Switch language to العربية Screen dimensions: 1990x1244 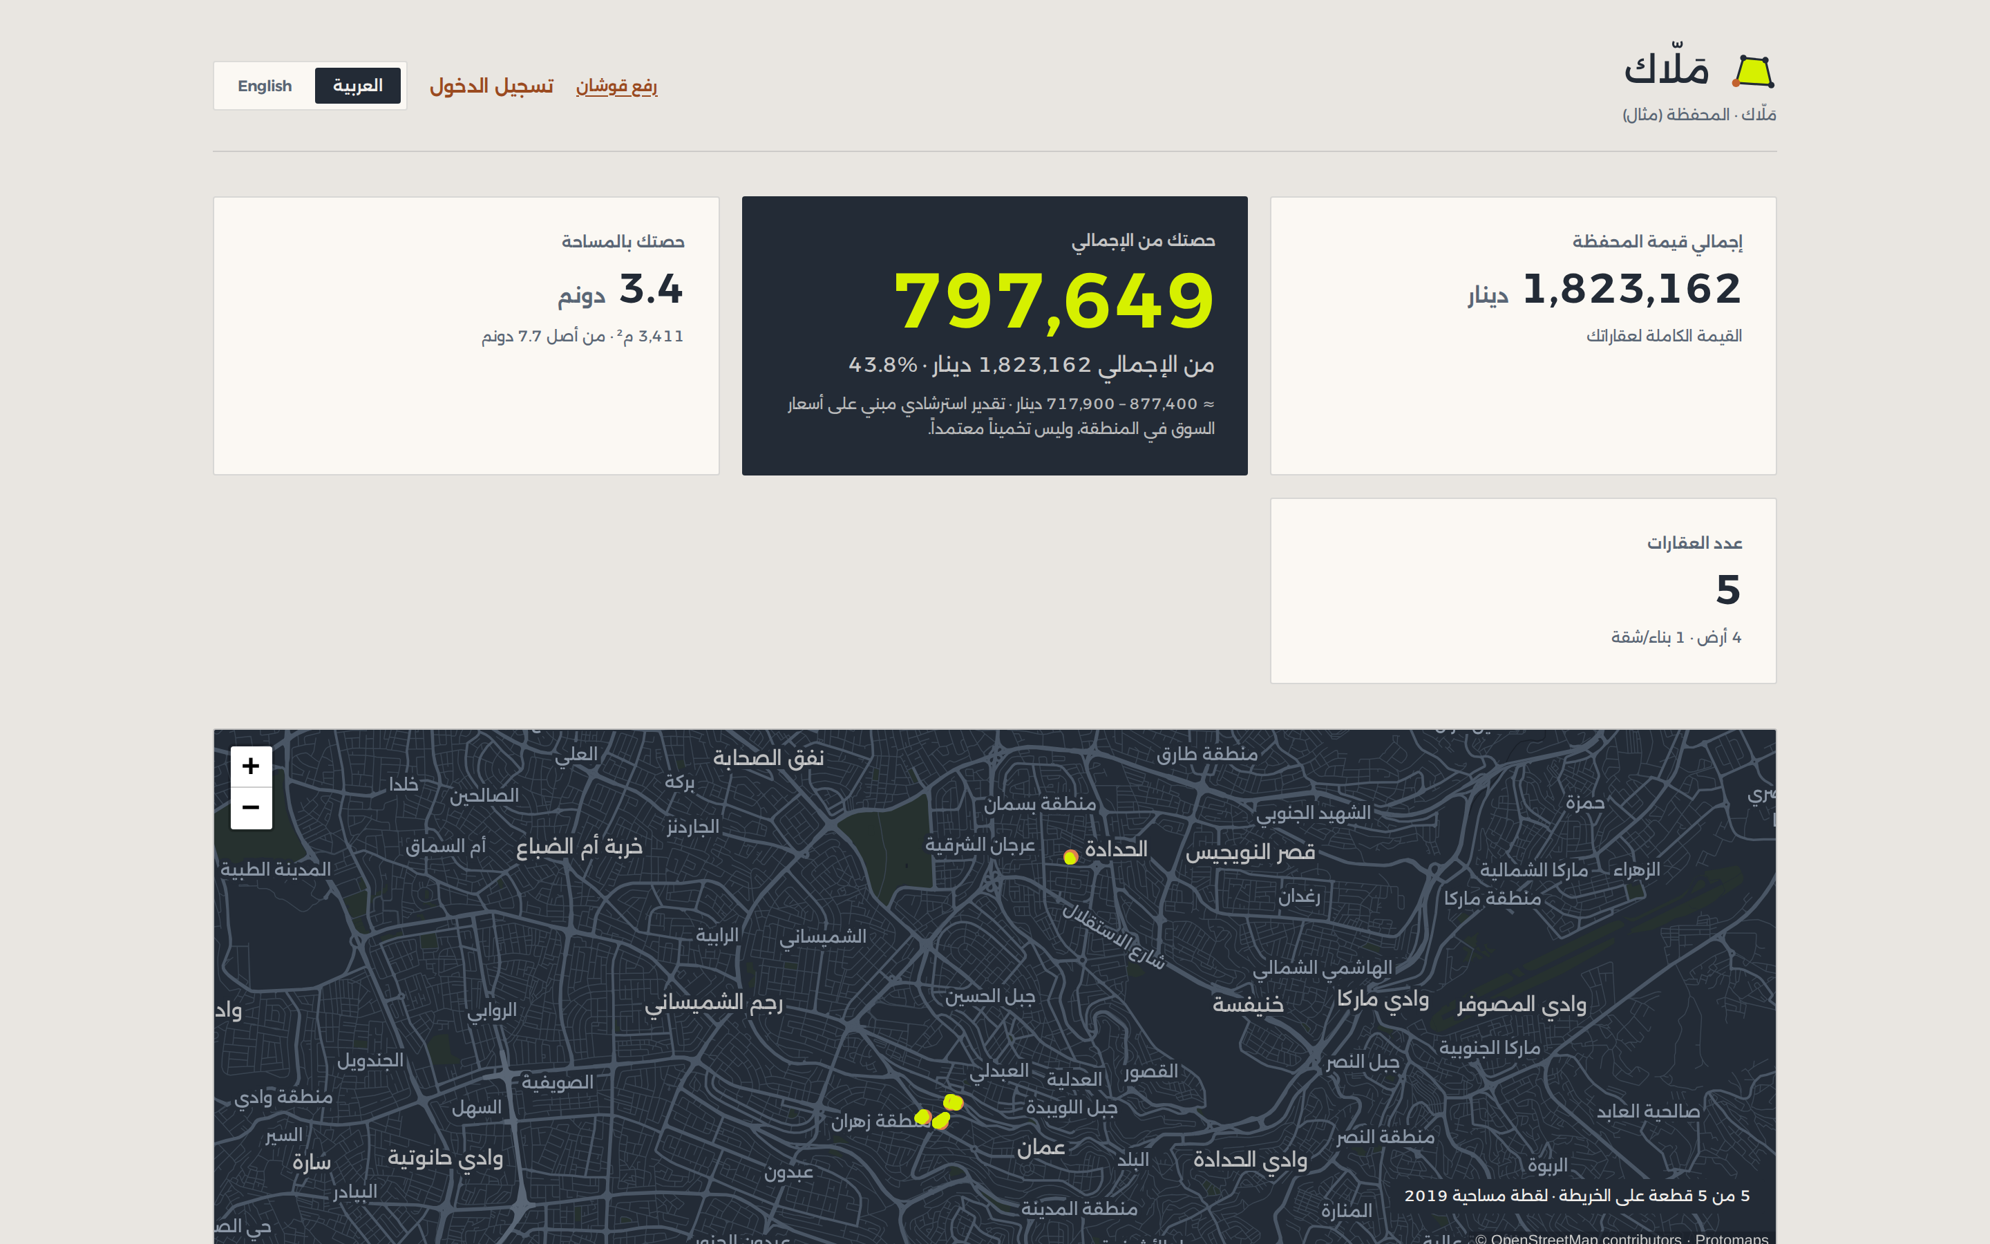coord(358,86)
